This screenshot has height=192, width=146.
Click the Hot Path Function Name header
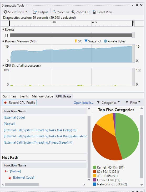tap(44, 165)
